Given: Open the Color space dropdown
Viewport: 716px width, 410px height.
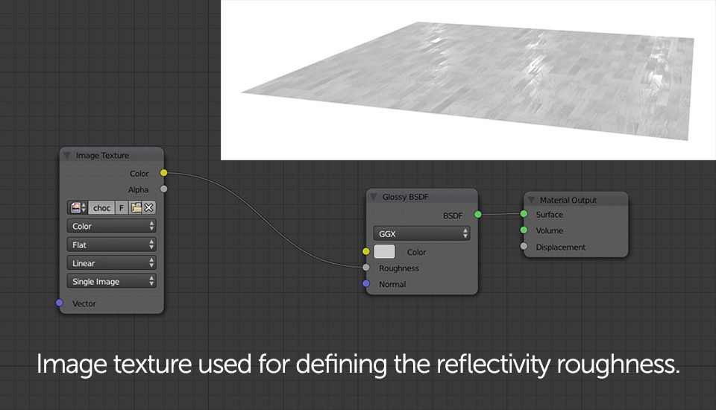Looking at the screenshot, I should (x=111, y=226).
